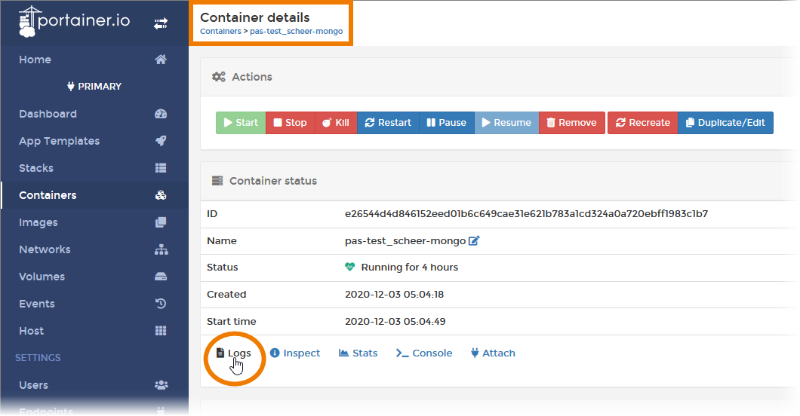Click the Stacks list icon

(x=160, y=168)
